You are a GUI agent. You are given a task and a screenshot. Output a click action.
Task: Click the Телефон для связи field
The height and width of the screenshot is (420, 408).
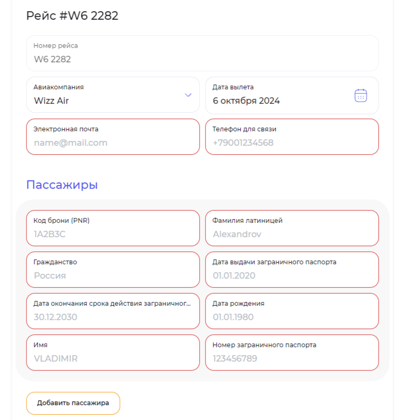tap(292, 137)
